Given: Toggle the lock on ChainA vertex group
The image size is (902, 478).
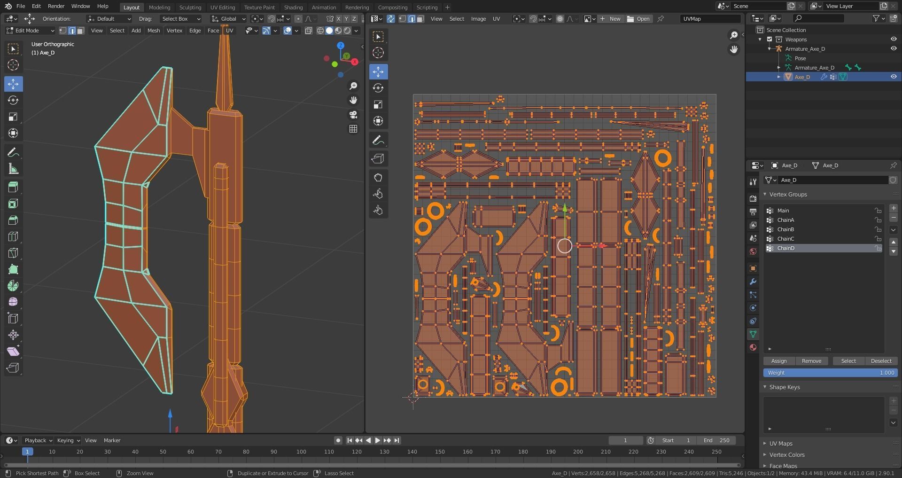Looking at the screenshot, I should pos(878,220).
